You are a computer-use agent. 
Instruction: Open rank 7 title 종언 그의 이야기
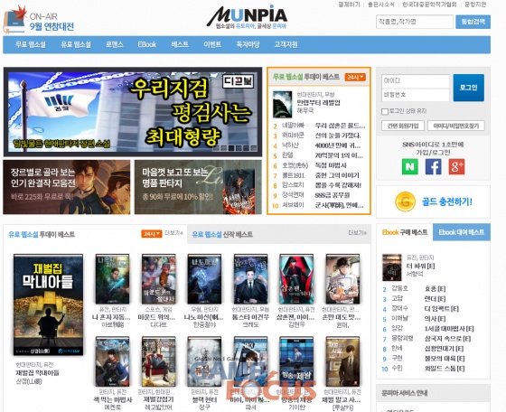(337, 175)
